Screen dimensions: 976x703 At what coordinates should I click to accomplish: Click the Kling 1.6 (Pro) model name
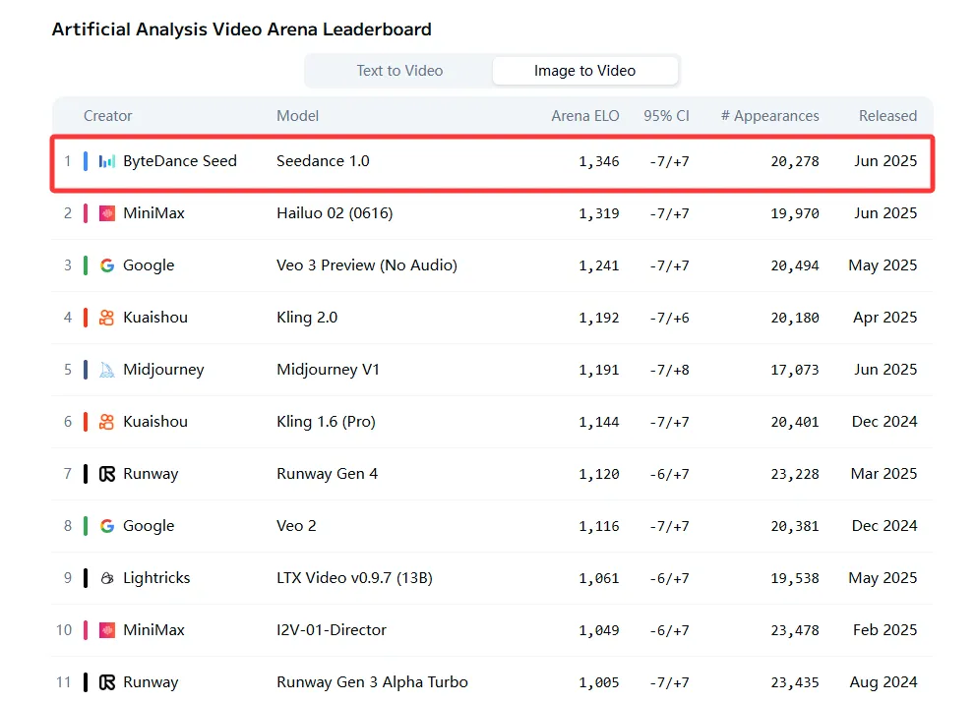tap(326, 421)
